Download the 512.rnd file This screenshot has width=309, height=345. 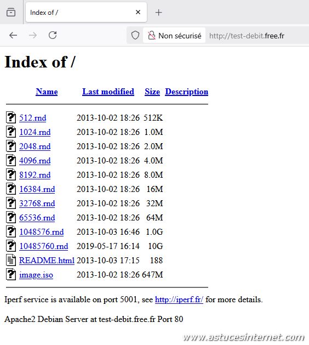33,118
